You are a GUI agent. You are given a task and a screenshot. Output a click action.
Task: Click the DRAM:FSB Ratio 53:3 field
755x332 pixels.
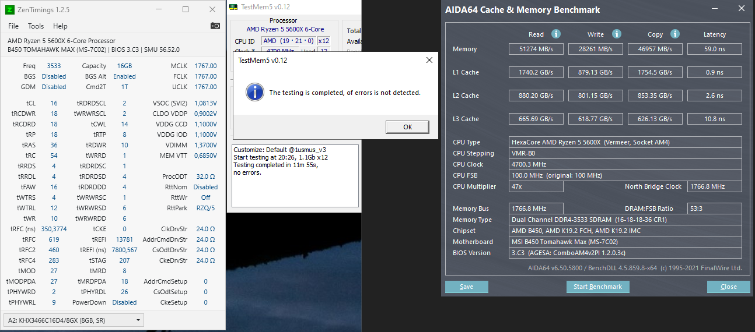[715, 209]
